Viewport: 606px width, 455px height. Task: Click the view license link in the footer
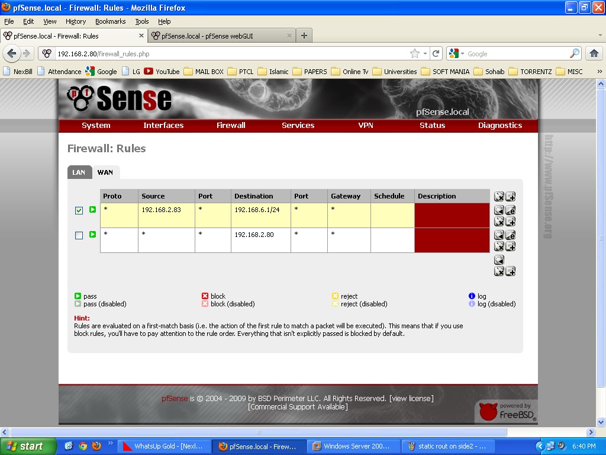[411, 398]
